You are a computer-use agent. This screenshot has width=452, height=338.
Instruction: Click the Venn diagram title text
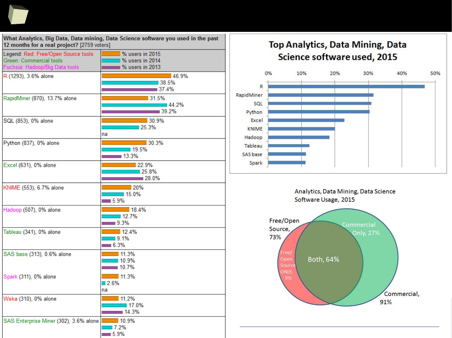[345, 195]
